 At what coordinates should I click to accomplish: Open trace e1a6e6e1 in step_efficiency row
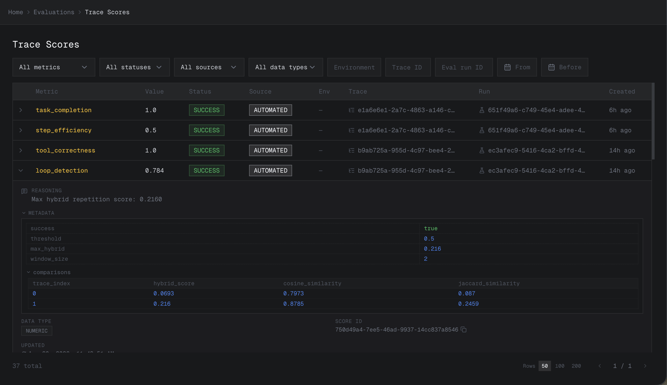pos(406,130)
